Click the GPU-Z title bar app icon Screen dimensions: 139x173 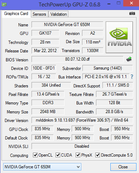[4, 5]
